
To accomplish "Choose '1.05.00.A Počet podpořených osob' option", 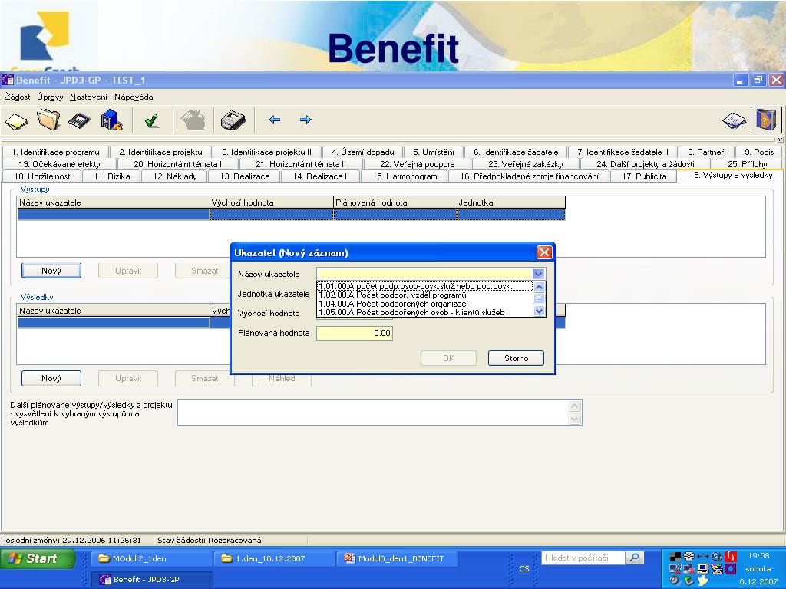I will [425, 312].
